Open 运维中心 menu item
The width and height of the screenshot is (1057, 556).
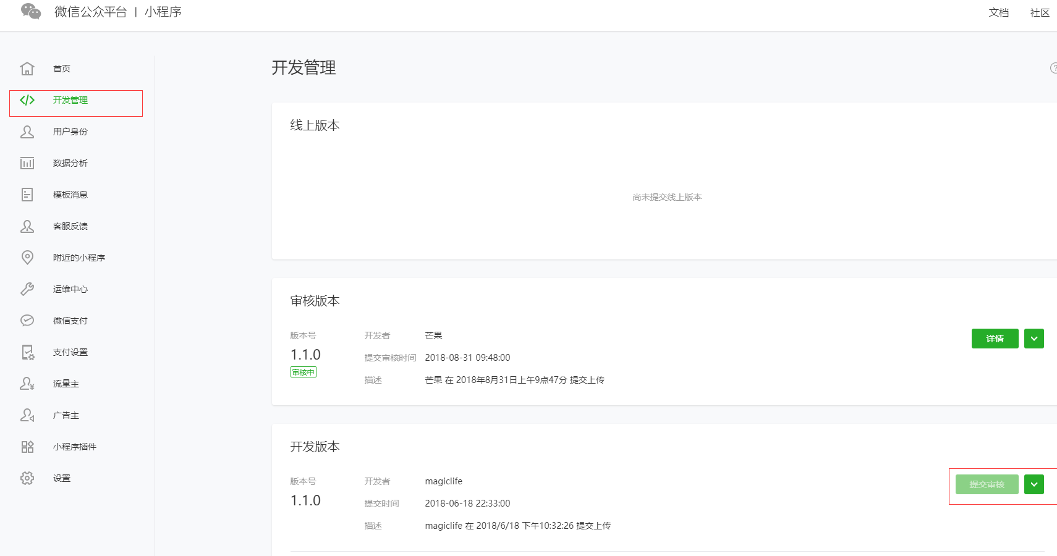click(70, 289)
